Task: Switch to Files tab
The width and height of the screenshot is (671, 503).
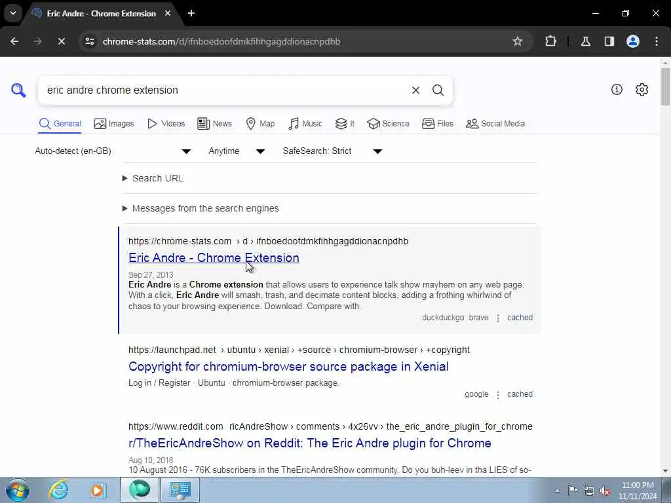Action: (437, 124)
